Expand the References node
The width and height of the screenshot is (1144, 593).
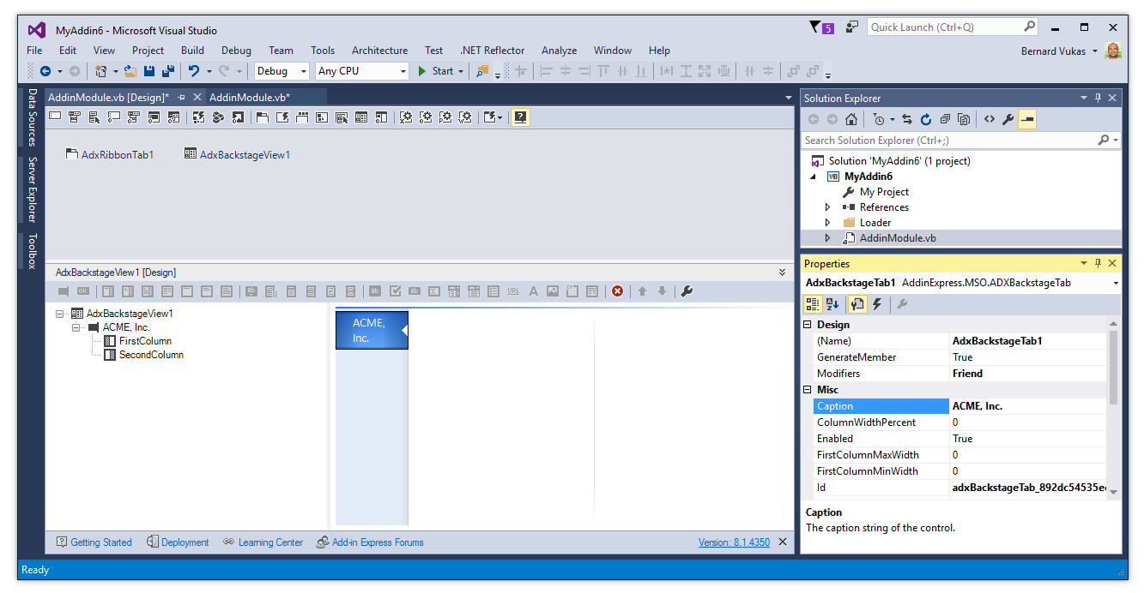pos(827,207)
